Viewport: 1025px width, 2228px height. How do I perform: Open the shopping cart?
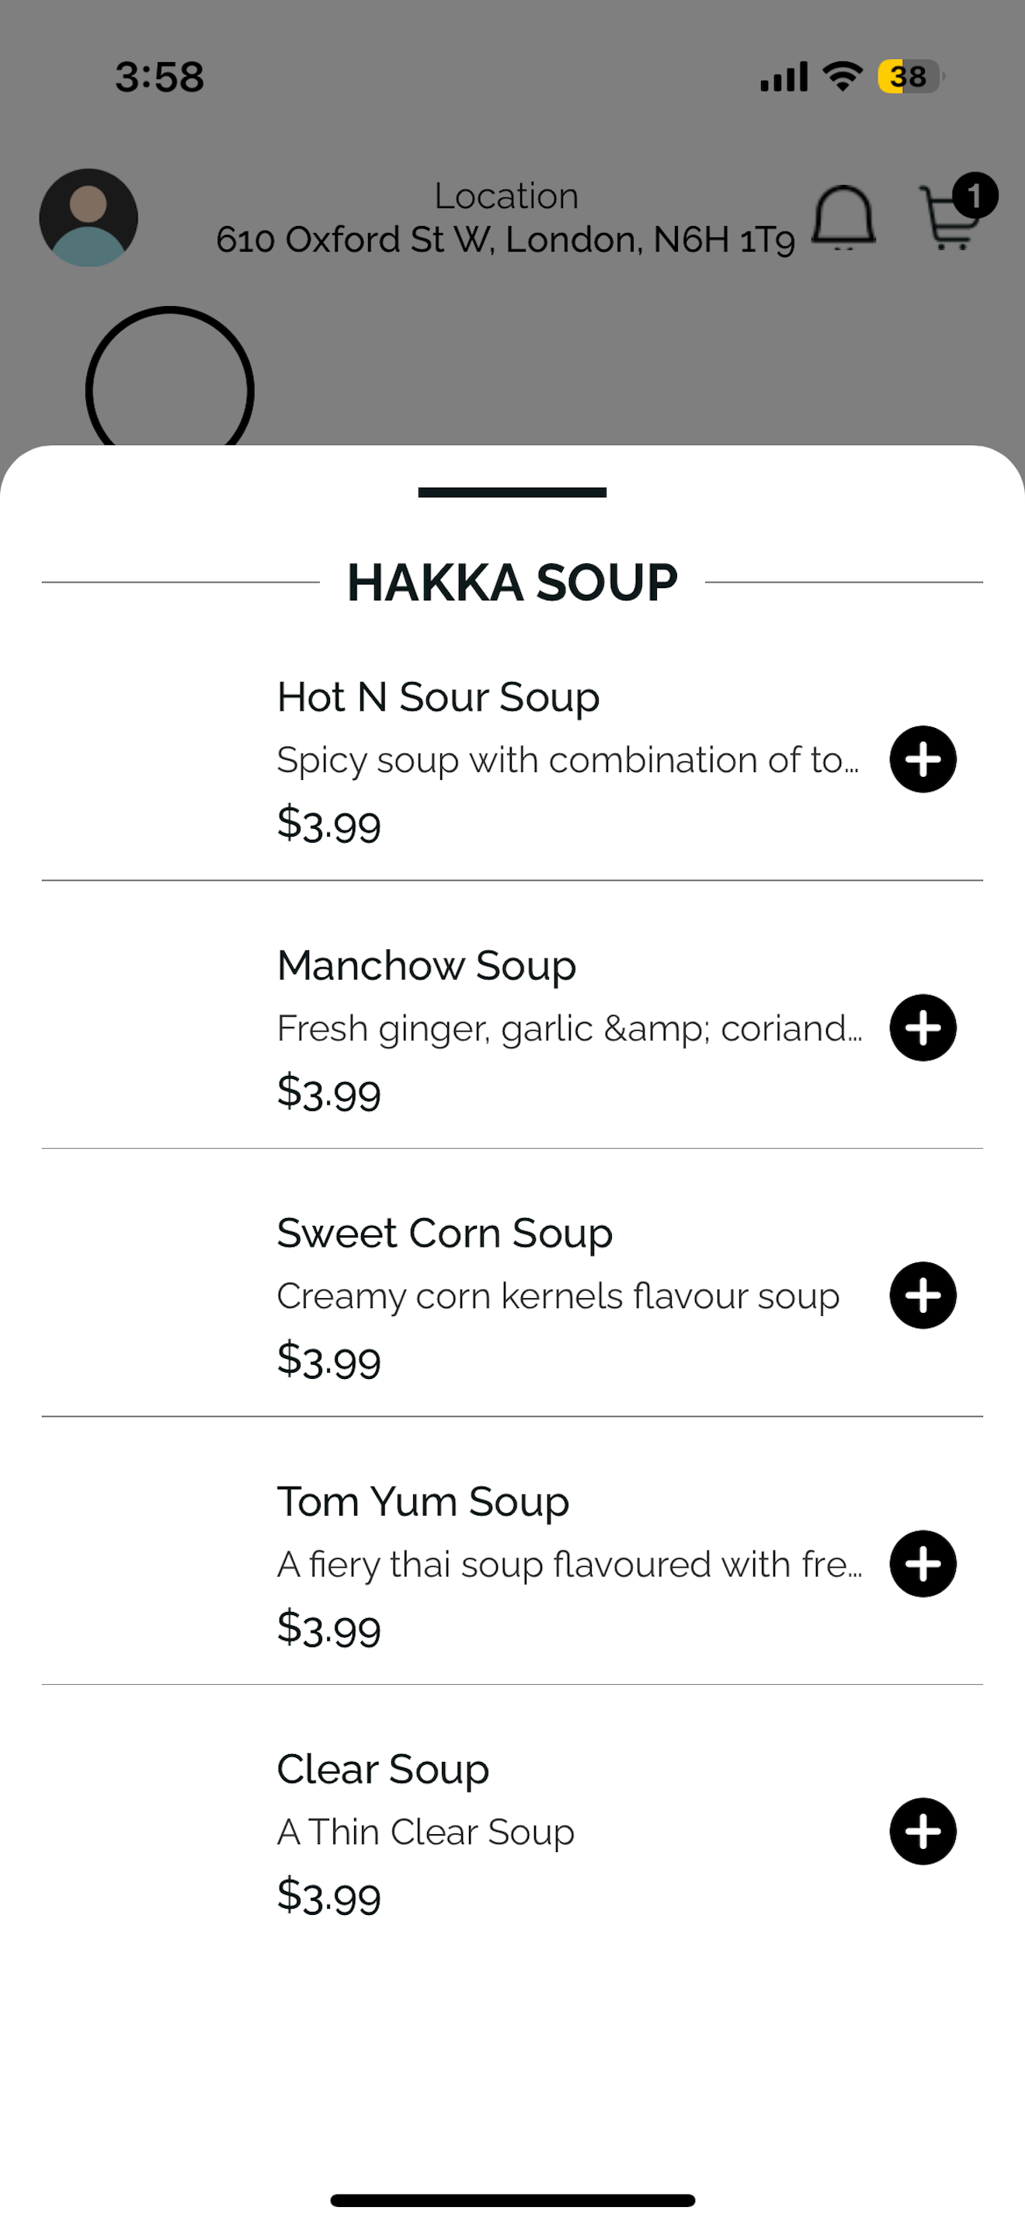[x=948, y=221]
